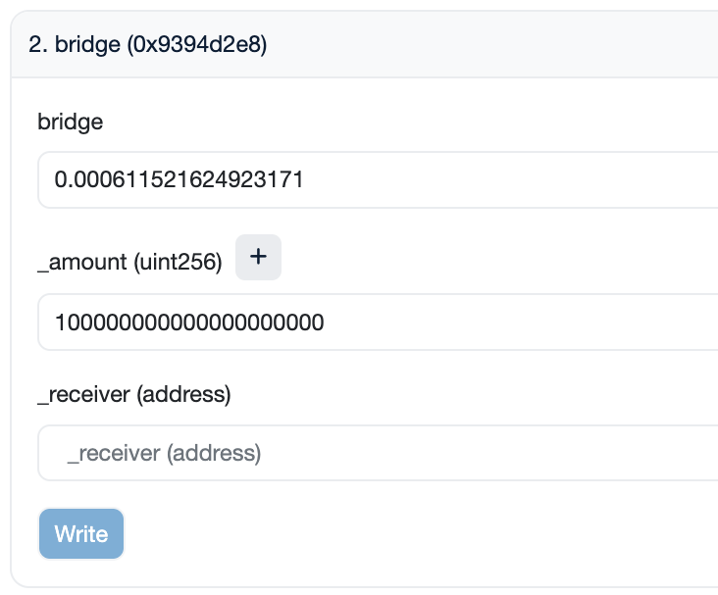Click the "_amount (uint256)" label text

point(129,261)
